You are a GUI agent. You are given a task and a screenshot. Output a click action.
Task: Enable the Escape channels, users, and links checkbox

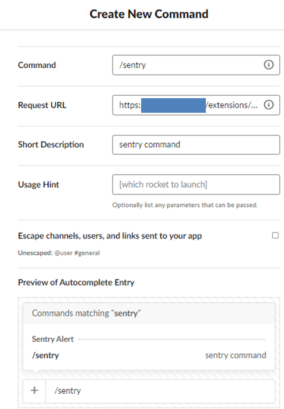(x=275, y=235)
